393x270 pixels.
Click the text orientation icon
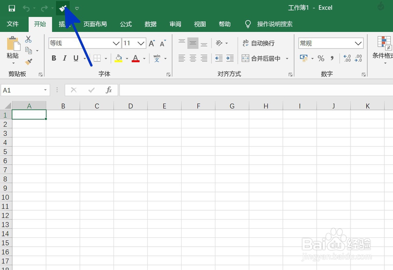(x=219, y=43)
